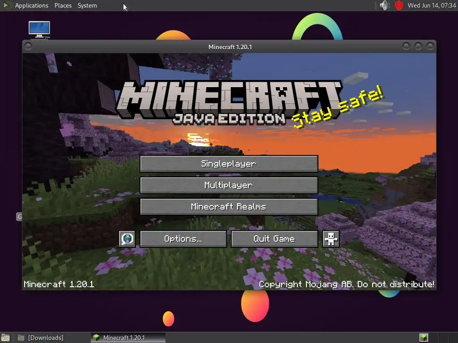This screenshot has height=343, width=458.
Task: Open the Applications menu
Action: coord(32,5)
